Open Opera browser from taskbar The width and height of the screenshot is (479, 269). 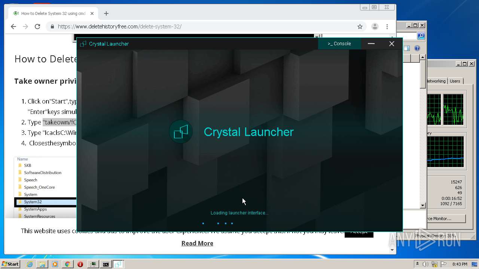pyautogui.click(x=80, y=264)
